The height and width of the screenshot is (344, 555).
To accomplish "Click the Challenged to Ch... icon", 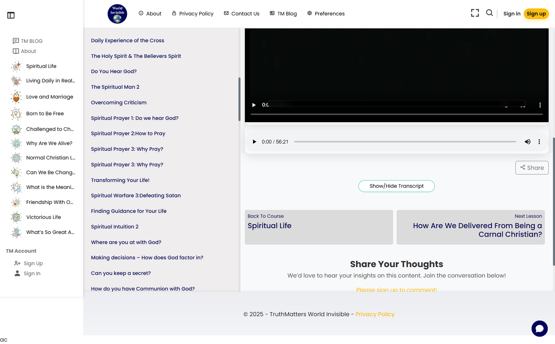I will [16, 129].
